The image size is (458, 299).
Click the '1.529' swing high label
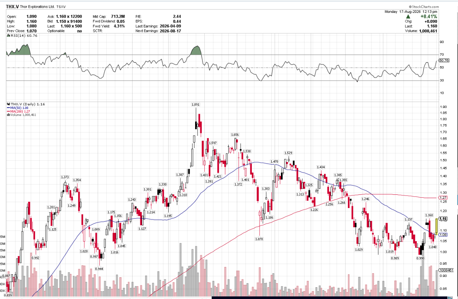pyautogui.click(x=288, y=152)
